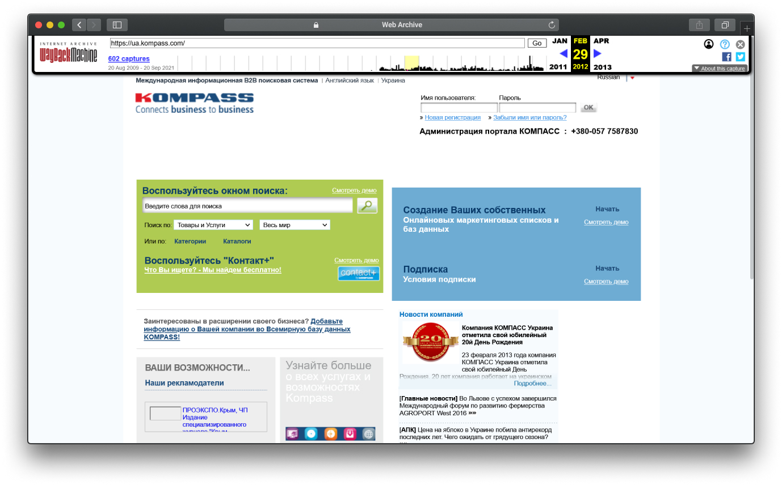Click the purple monitor icon in the services strip
782x485 pixels.
click(293, 433)
